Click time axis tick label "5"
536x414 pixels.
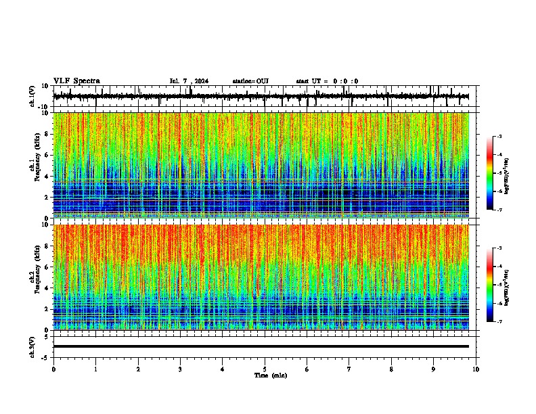265,369
